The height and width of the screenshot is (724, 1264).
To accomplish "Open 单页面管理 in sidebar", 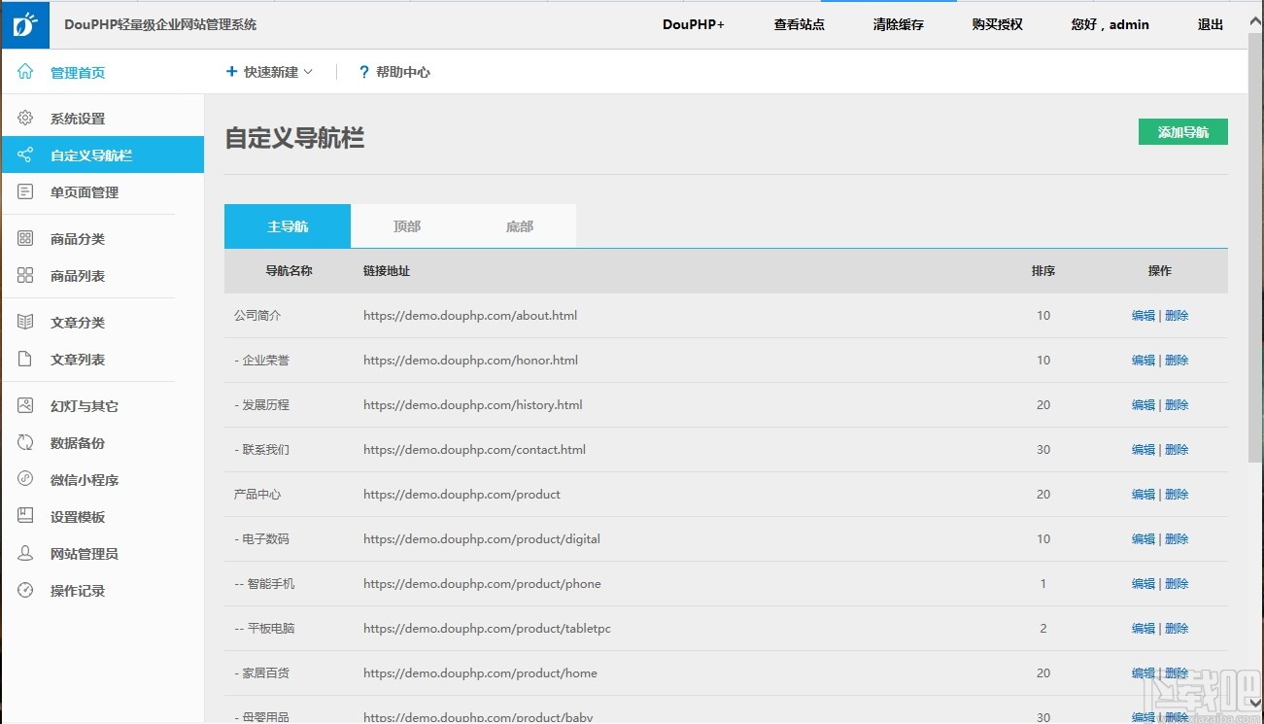I will 85,192.
